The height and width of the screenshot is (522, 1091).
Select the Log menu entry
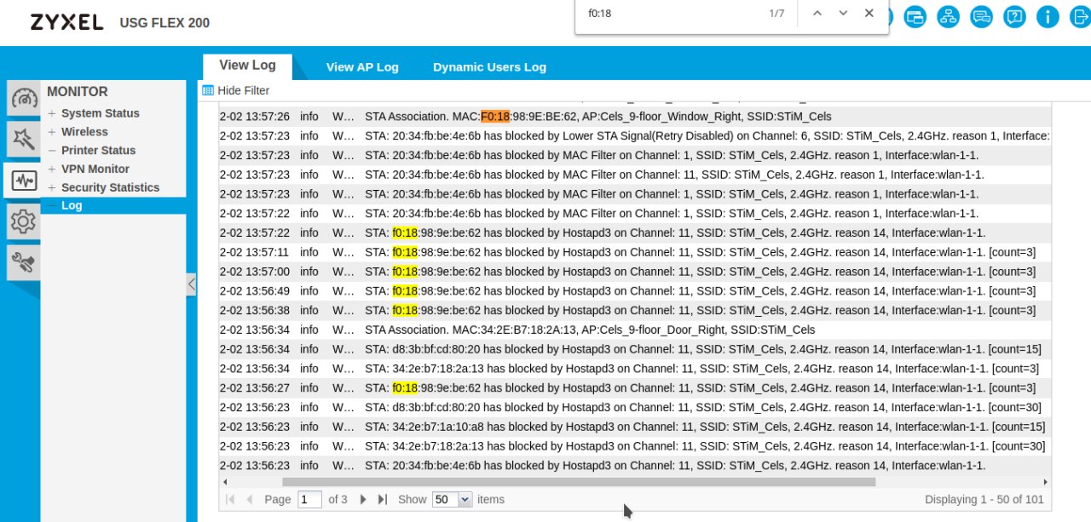[x=72, y=205]
